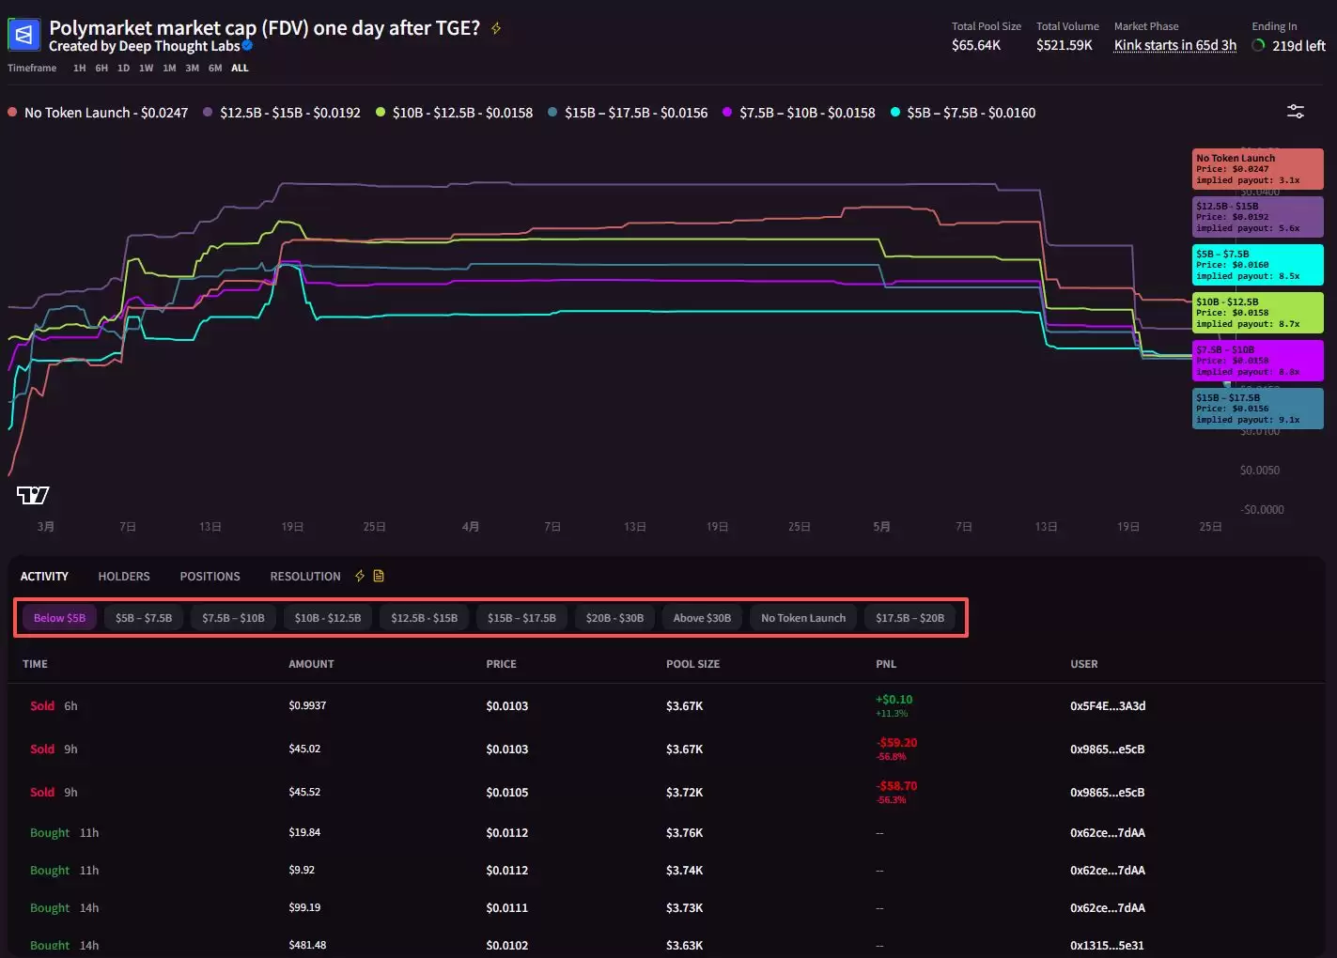1337x958 pixels.
Task: Filter activity by $17.5B – $20B outcome
Action: point(909,617)
